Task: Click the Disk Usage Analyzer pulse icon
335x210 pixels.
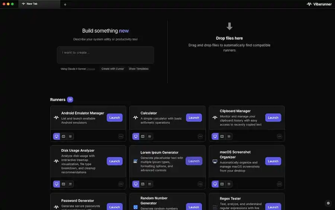Action: pos(56,161)
